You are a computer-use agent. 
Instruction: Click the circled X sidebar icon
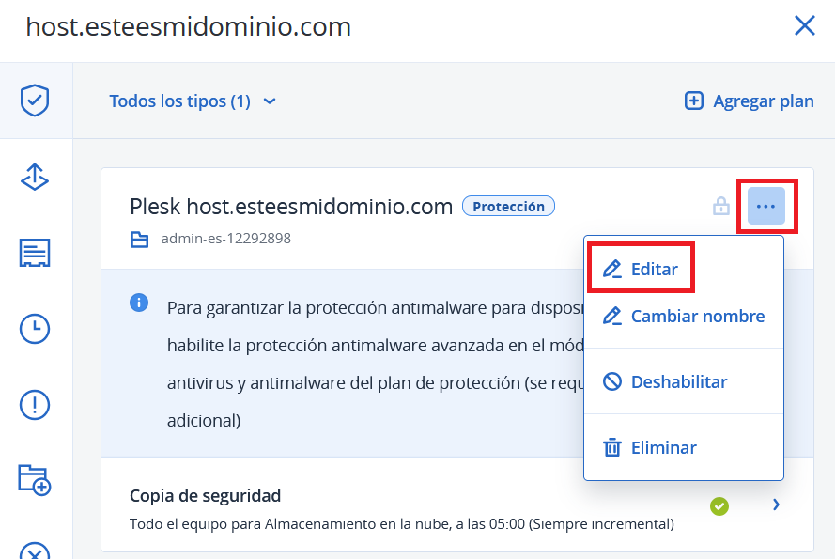(35, 551)
